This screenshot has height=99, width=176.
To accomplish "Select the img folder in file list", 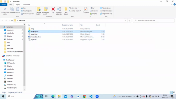I will click(x=32, y=29).
